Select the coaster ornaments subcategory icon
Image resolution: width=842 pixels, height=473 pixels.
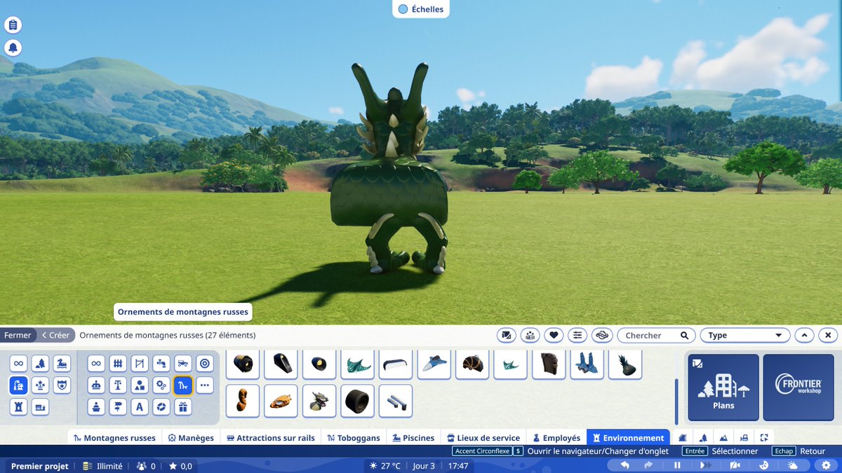[183, 385]
